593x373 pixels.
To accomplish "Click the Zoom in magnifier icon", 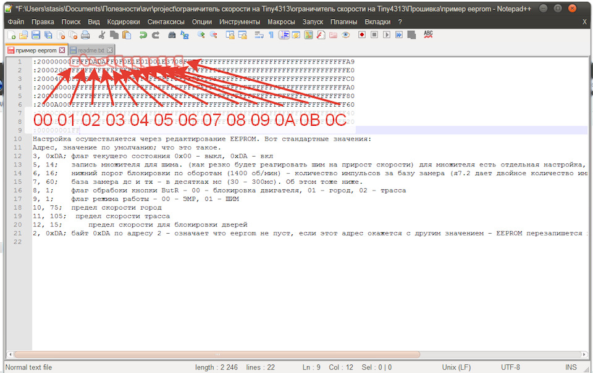I will tap(201, 35).
